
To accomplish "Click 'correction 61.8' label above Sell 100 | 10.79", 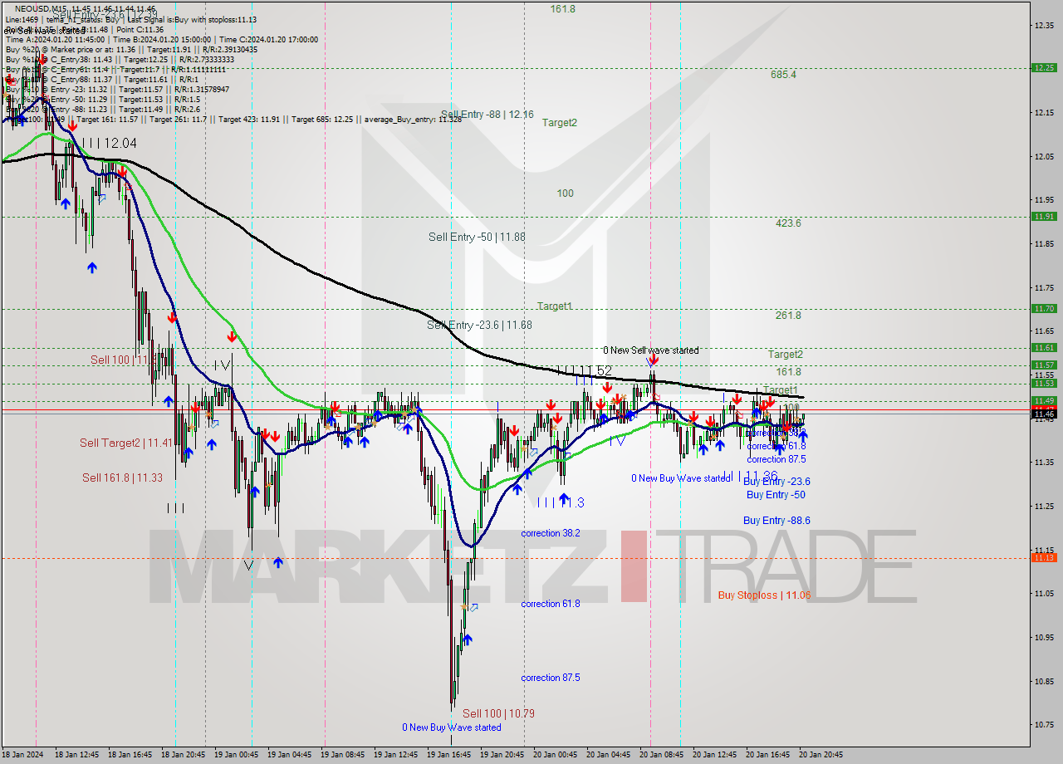I will [551, 604].
